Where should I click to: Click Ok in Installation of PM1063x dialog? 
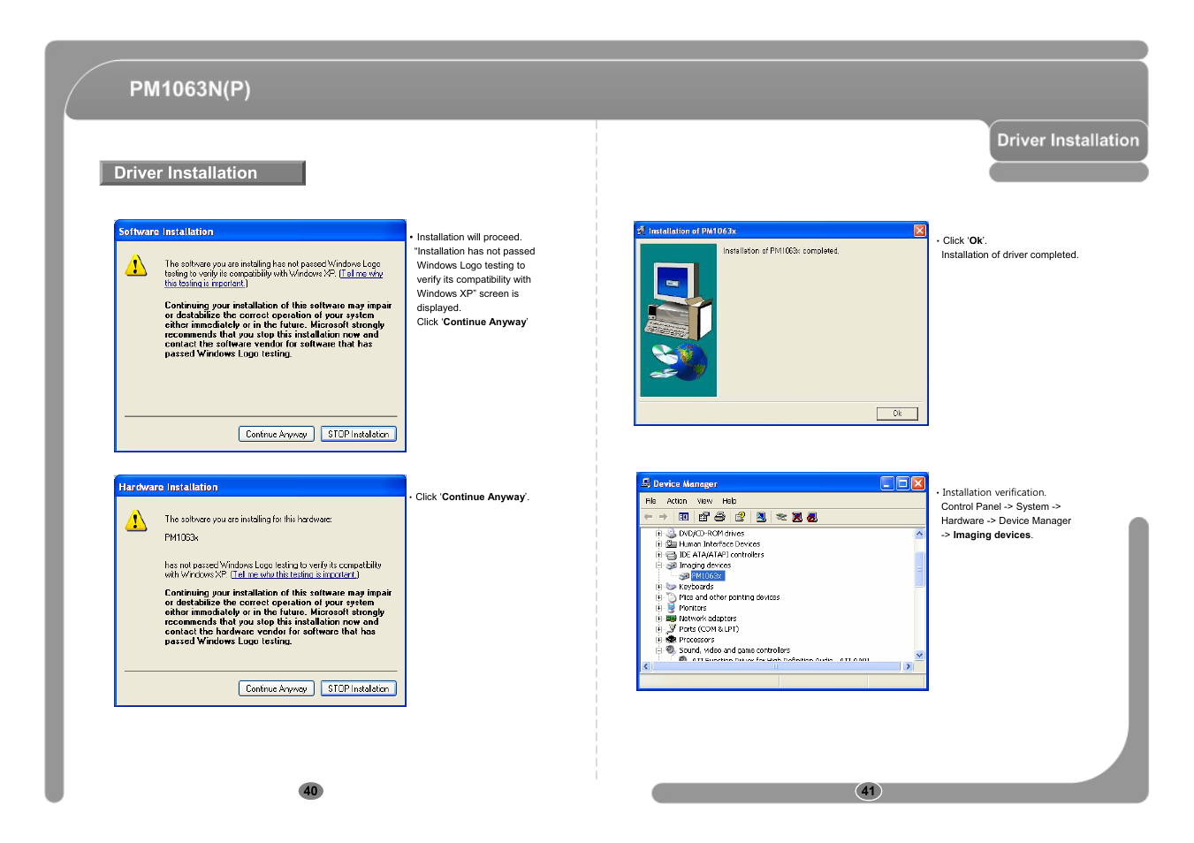pos(897,414)
